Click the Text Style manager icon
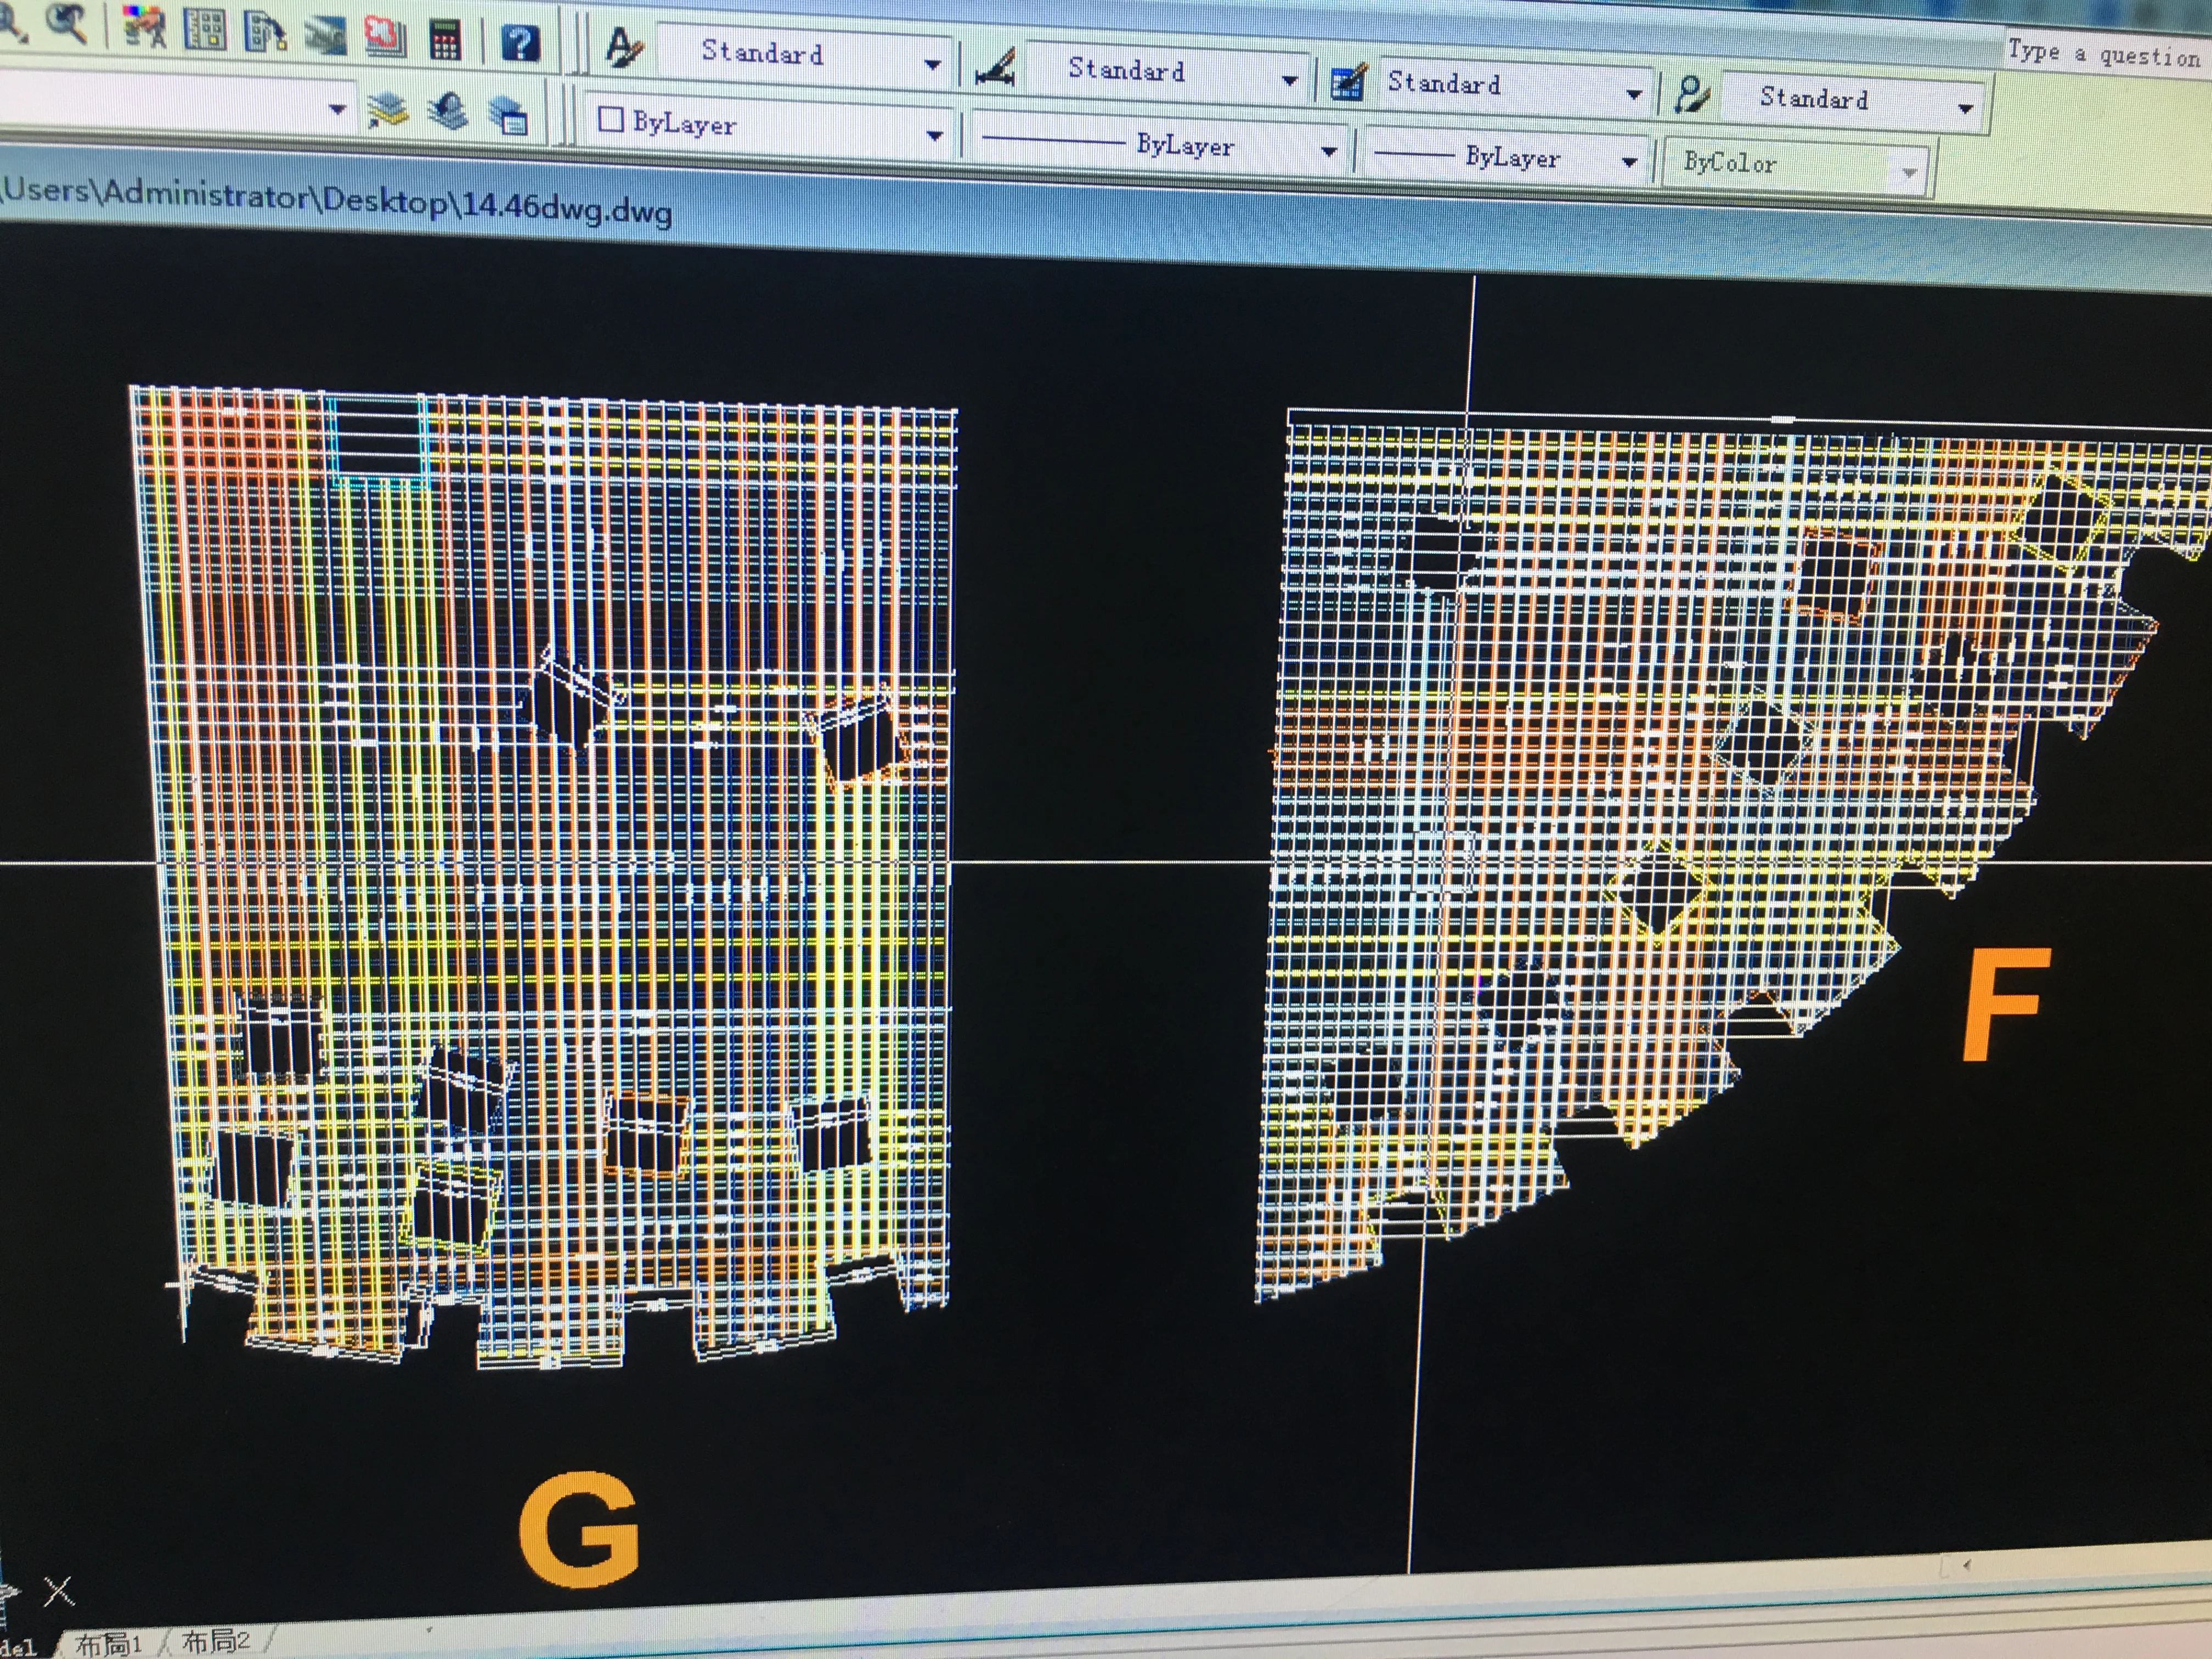 click(x=625, y=47)
